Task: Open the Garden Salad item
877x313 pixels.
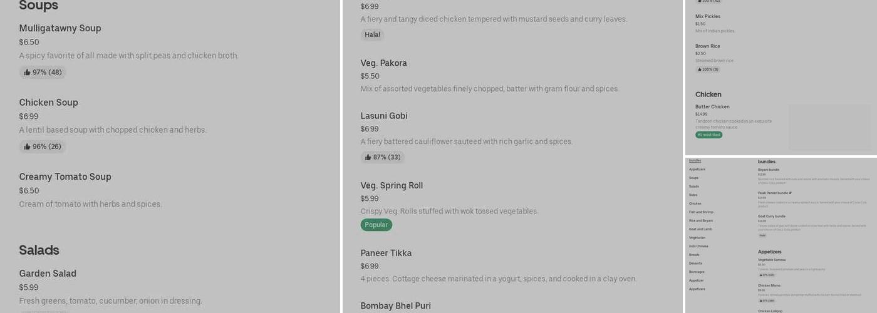Action: pos(48,274)
